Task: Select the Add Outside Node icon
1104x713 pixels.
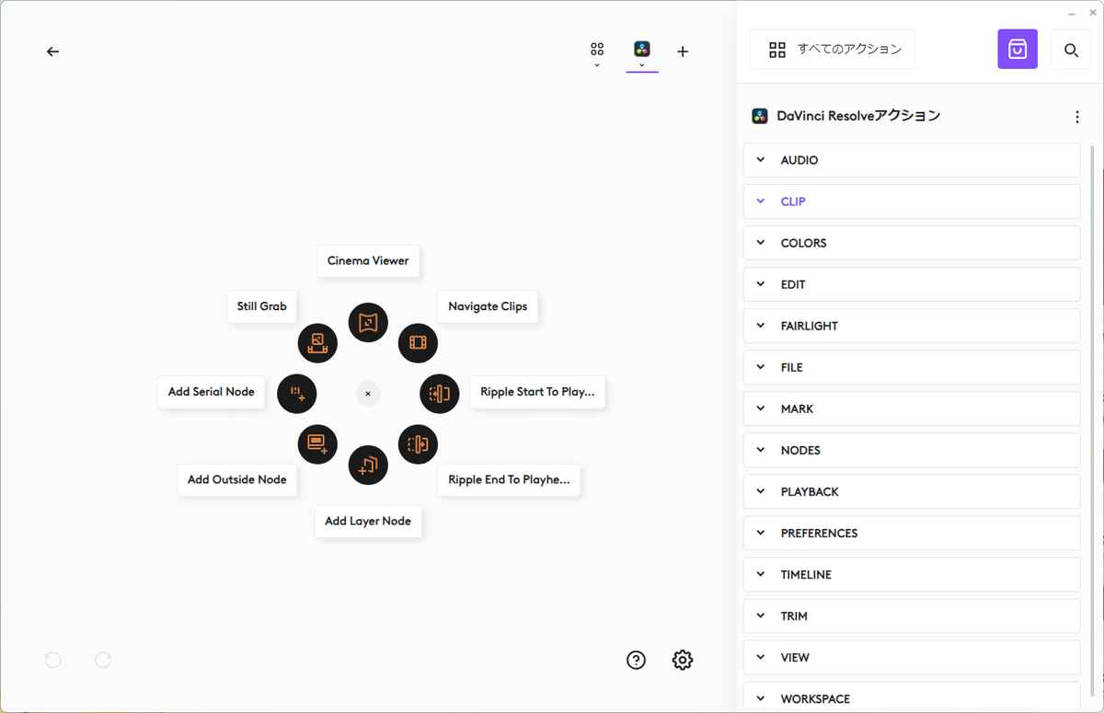Action: point(317,444)
